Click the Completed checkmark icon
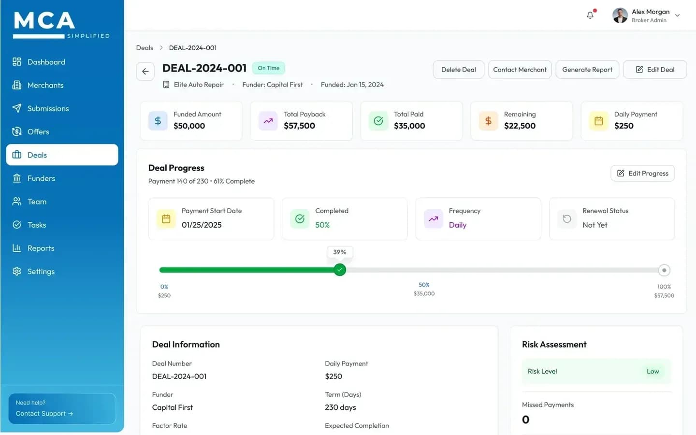696x435 pixels. [x=300, y=219]
